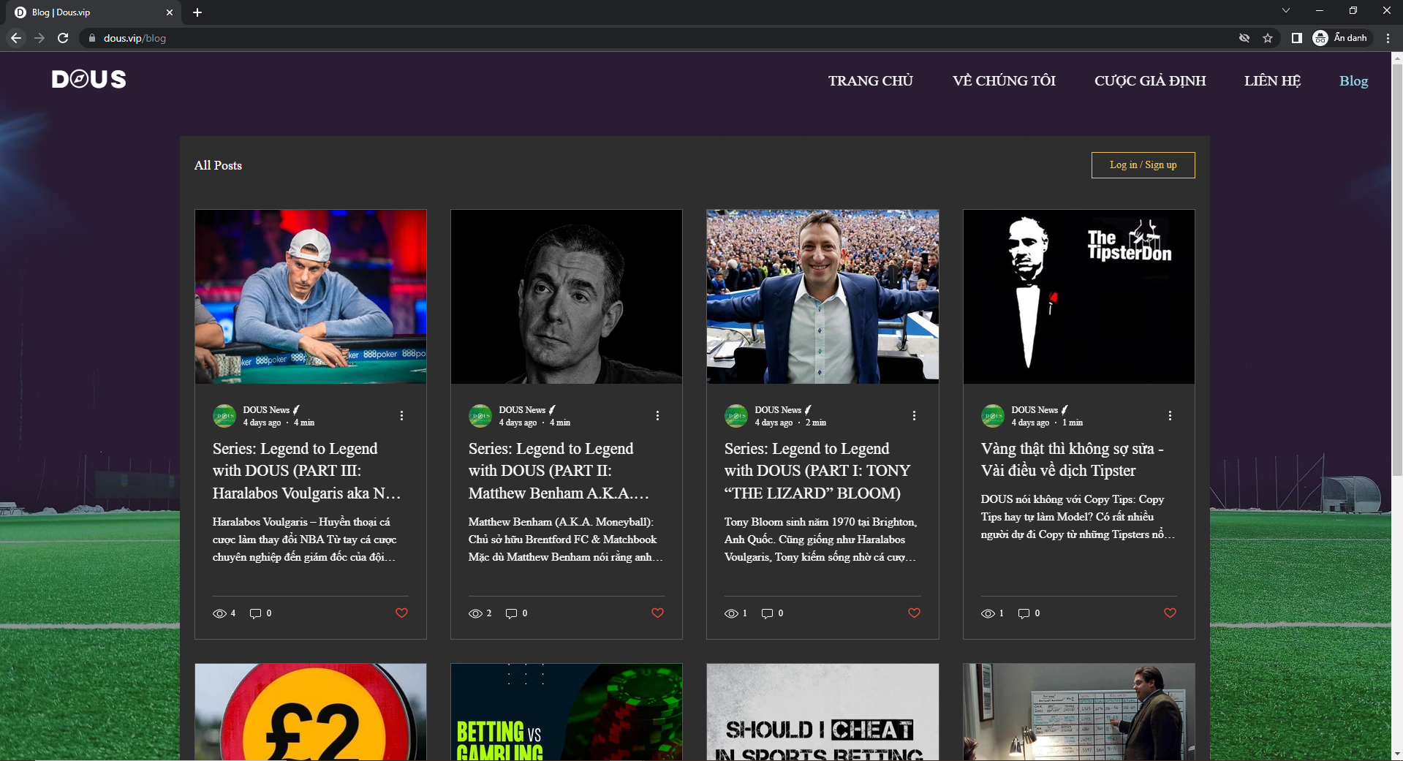Click views eye icon on Tony Bloom post

[731, 613]
